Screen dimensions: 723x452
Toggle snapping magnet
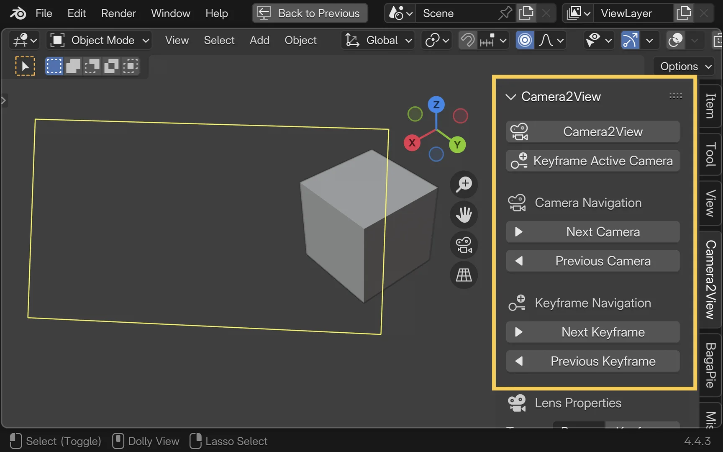(467, 41)
